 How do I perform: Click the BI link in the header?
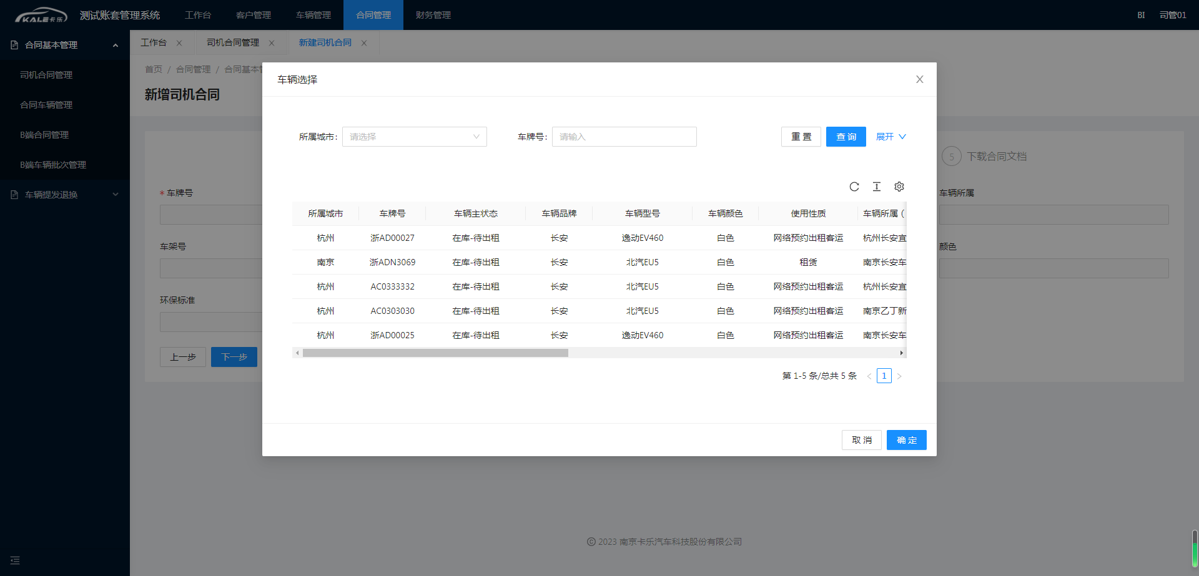[1141, 15]
